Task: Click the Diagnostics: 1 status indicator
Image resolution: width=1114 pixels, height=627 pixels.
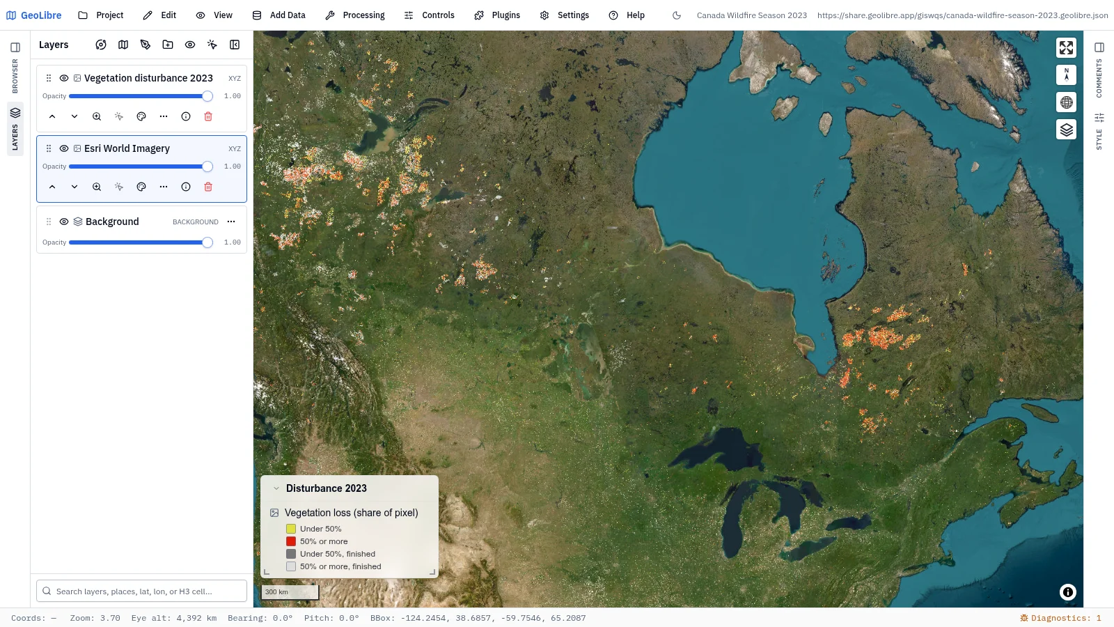Action: tap(1061, 618)
